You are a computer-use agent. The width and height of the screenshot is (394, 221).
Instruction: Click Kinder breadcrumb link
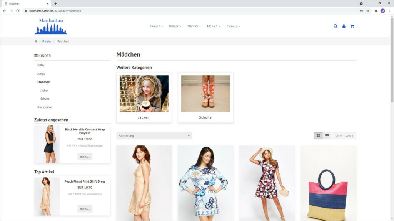coord(47,41)
